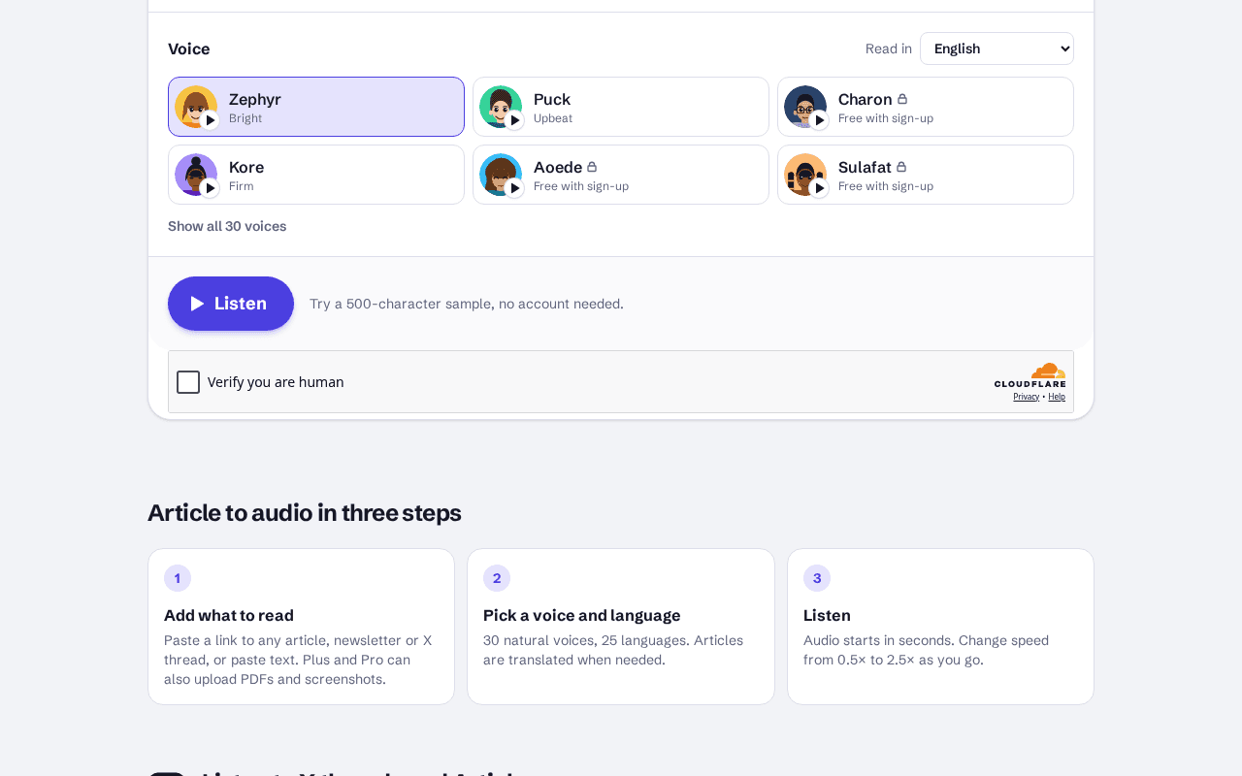1242x776 pixels.
Task: Open the Cloudflare Privacy link
Action: point(1026,397)
